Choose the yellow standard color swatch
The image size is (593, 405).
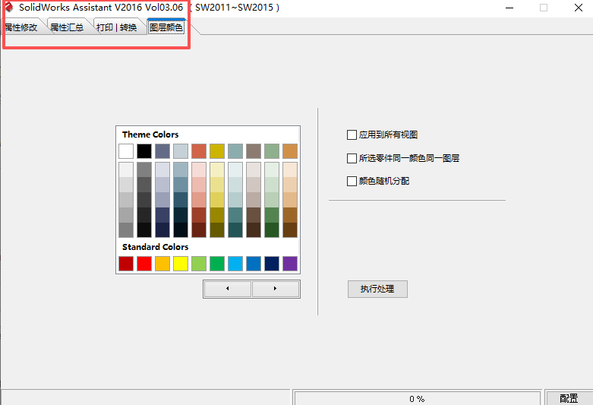point(181,264)
